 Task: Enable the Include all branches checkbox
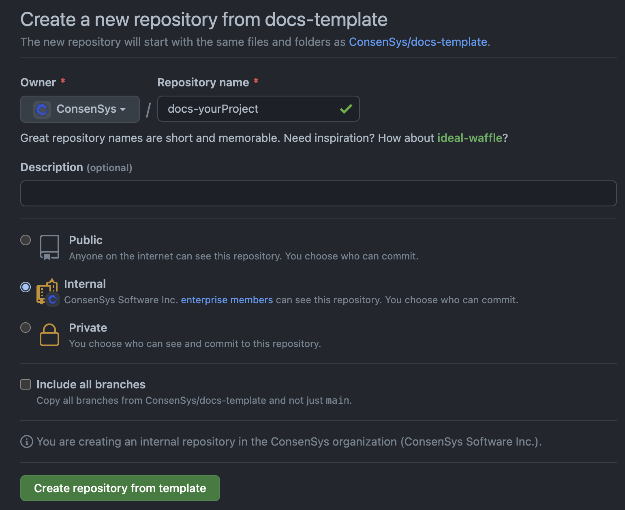pyautogui.click(x=25, y=384)
